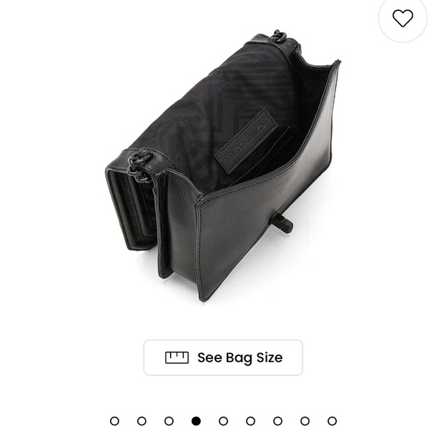The image size is (446, 446).
Task: Choose the eighth carousel dot
Action: click(x=305, y=421)
